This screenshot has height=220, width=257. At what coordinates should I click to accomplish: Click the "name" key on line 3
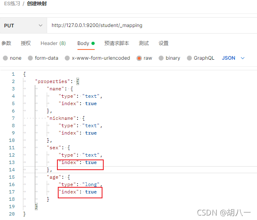tap(55, 89)
